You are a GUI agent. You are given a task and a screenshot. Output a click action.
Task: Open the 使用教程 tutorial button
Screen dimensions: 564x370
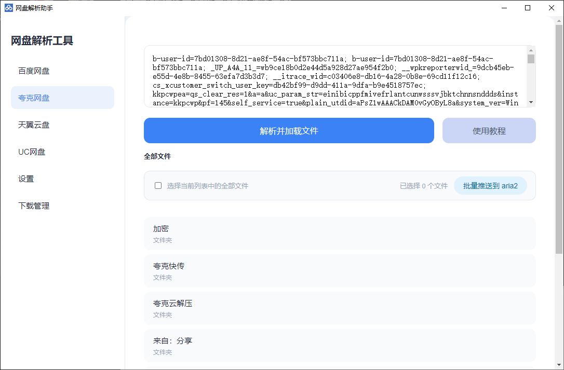point(489,131)
